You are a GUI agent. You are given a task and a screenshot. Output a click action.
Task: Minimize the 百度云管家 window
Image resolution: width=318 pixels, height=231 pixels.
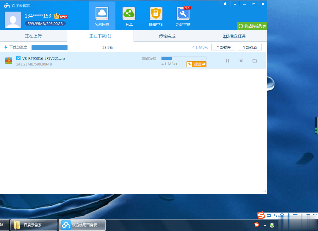pyautogui.click(x=245, y=4)
